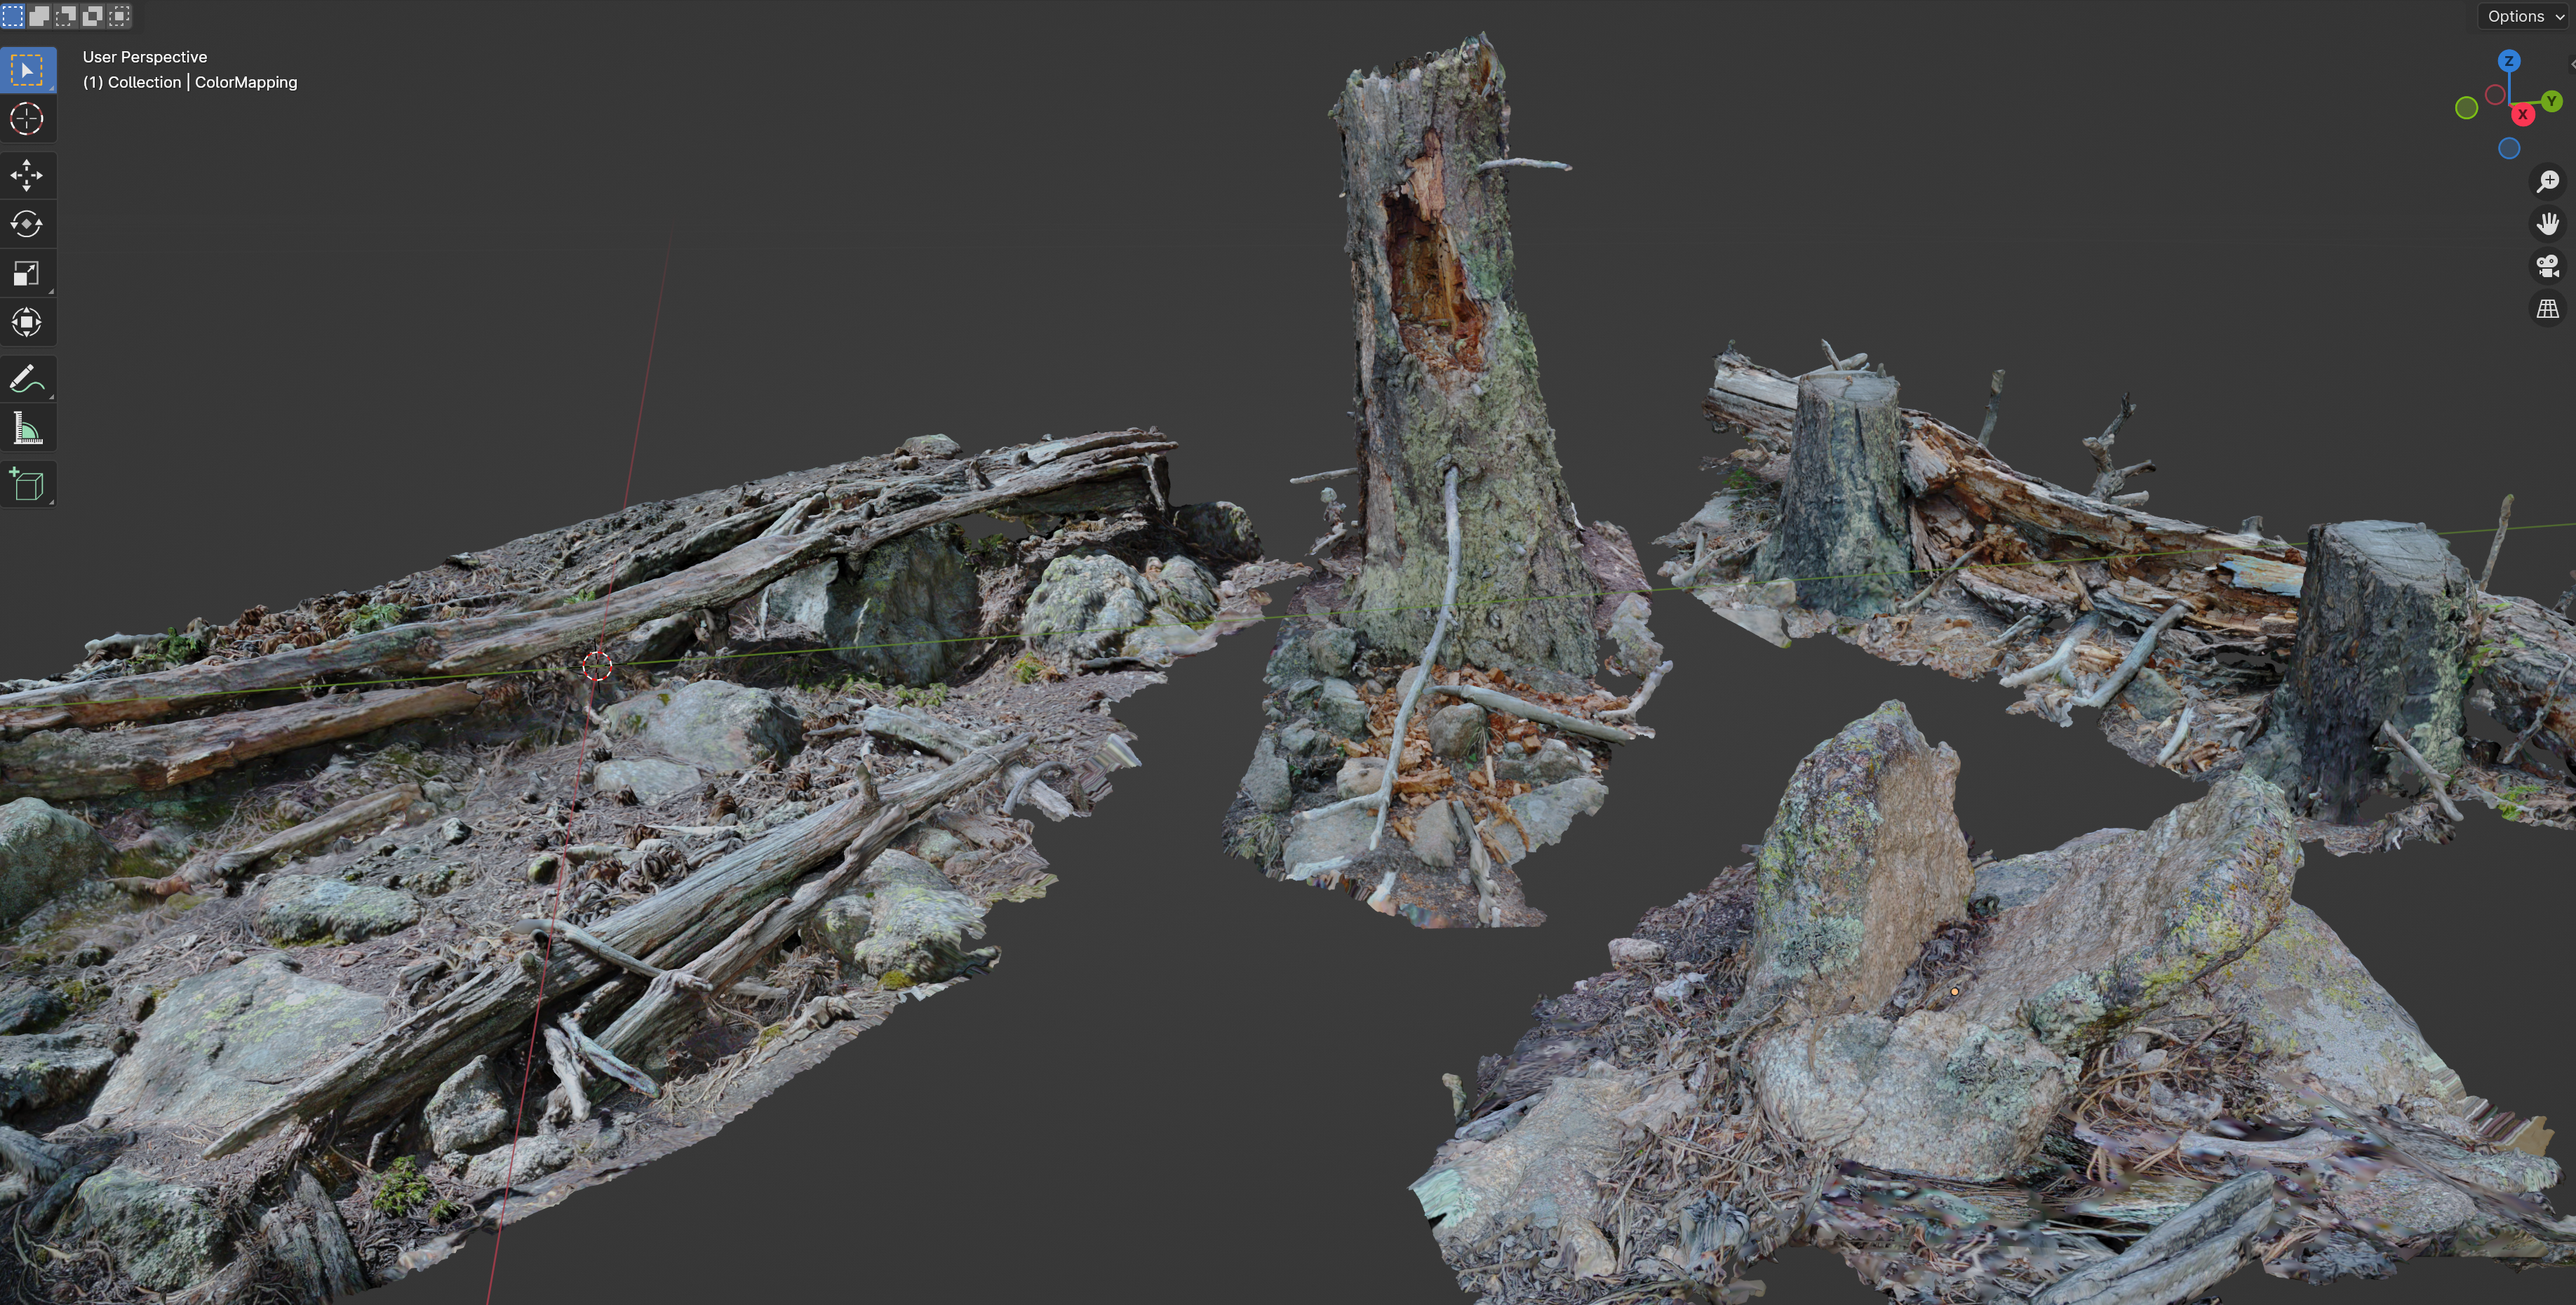Pick the Annotate pencil tool
The height and width of the screenshot is (1305, 2576).
coord(27,379)
